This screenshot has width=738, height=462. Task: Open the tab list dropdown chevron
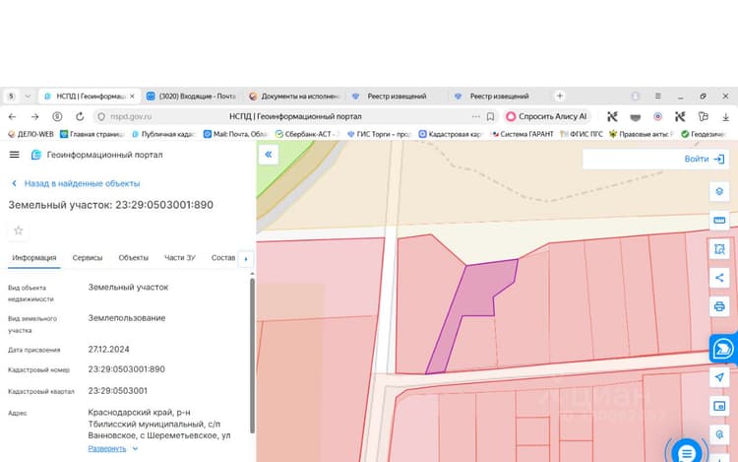coord(28,97)
